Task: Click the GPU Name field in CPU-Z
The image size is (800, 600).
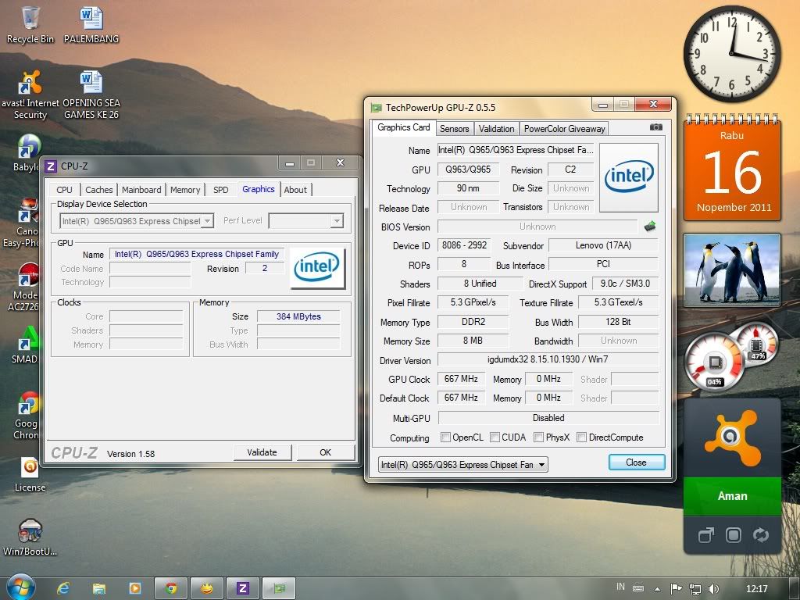Action: 197,254
